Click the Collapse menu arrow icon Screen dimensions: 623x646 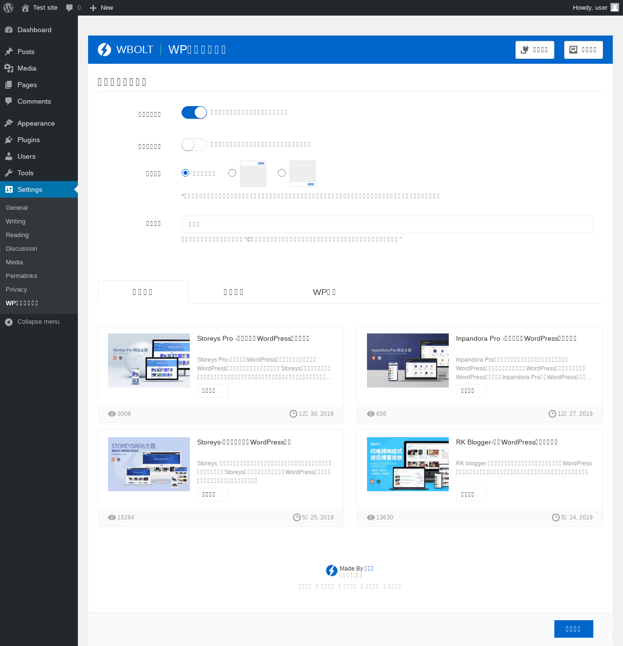[x=9, y=322]
